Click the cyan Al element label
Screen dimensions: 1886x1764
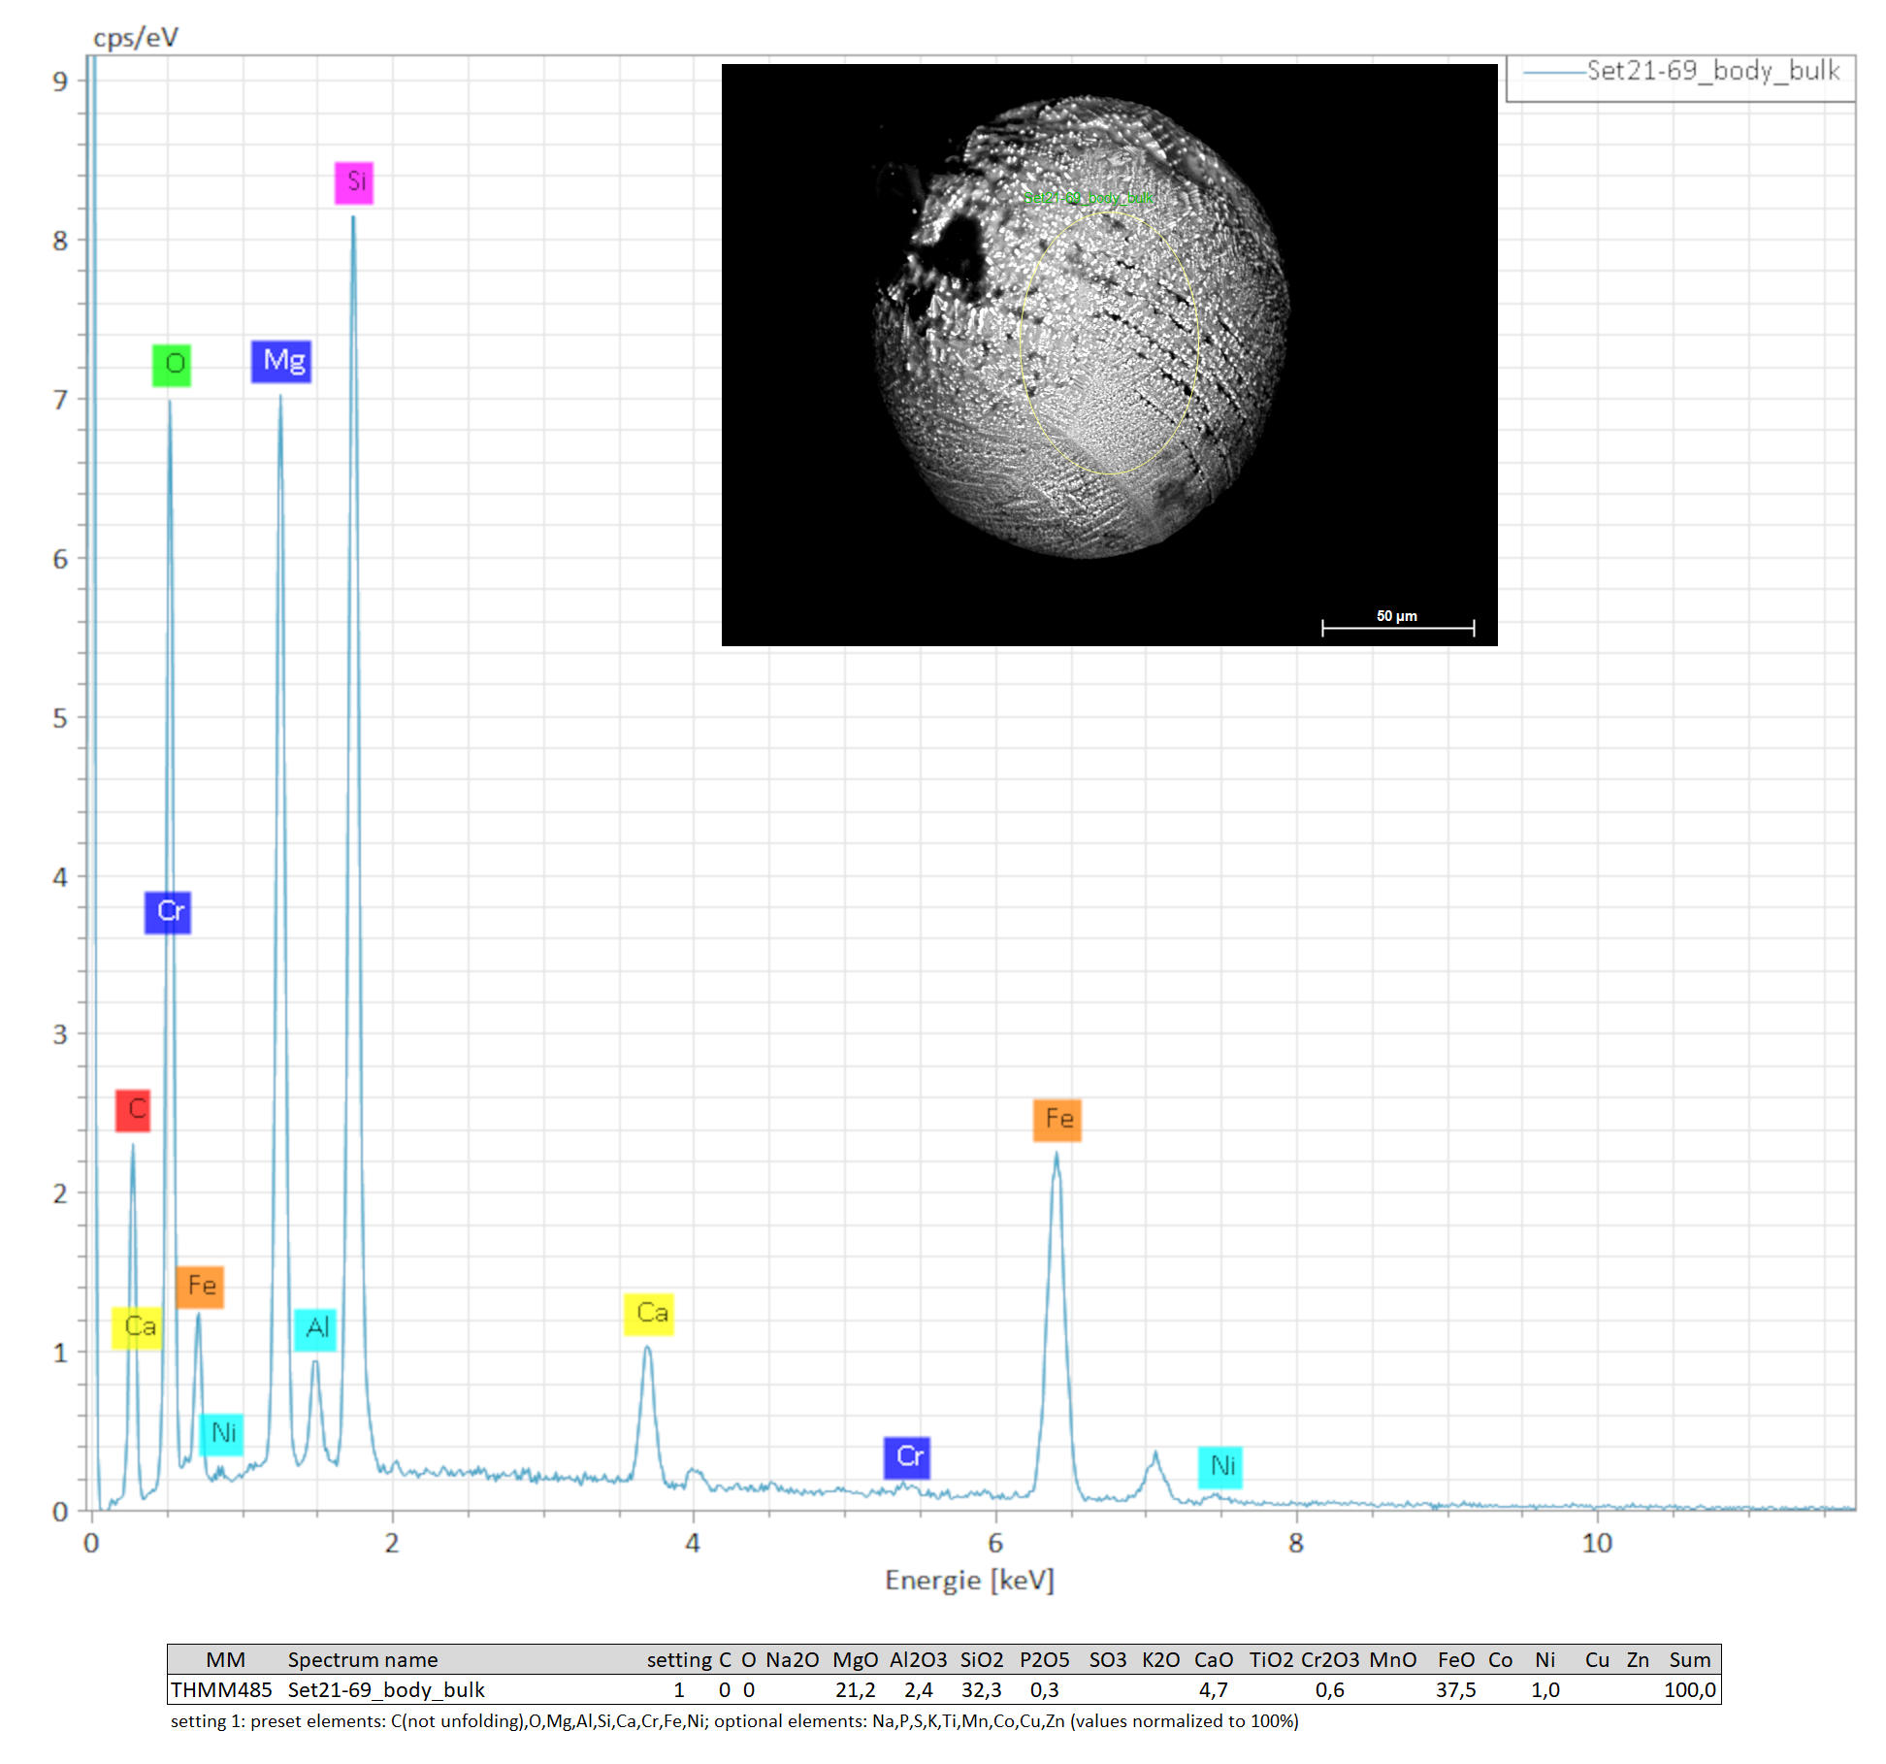(x=315, y=1328)
